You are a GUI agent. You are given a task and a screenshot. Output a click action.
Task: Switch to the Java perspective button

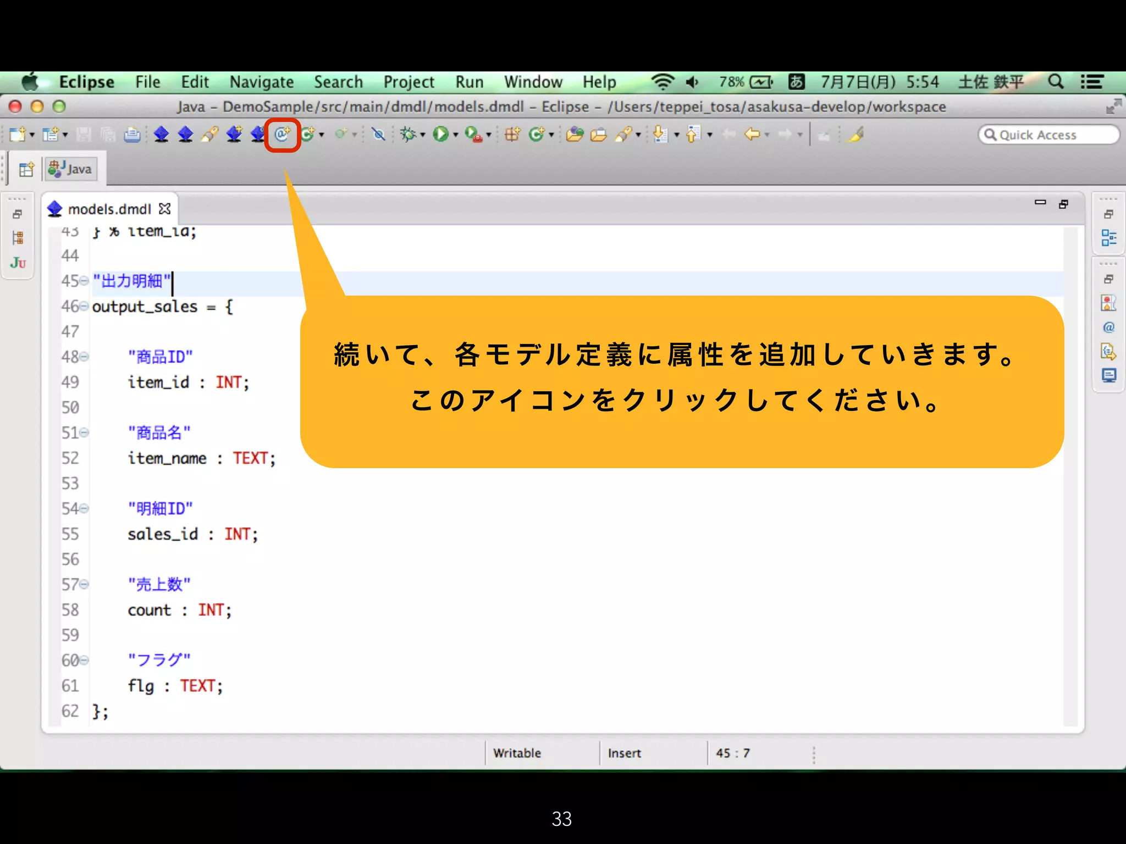(70, 169)
